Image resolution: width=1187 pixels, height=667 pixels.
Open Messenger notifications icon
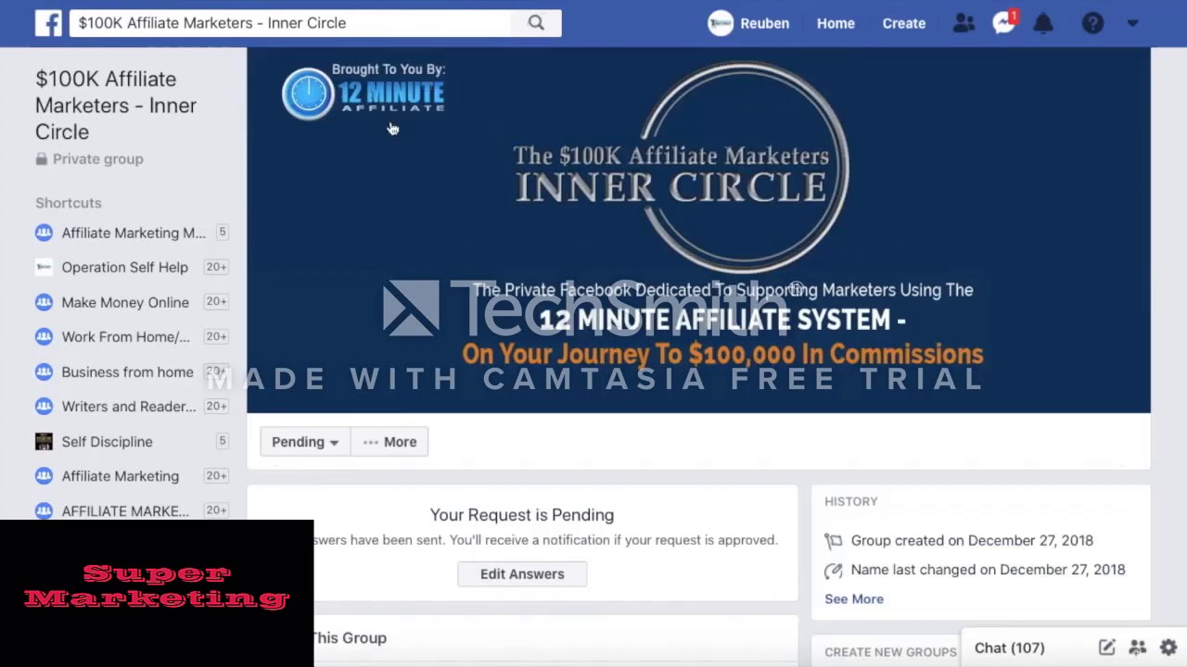click(1003, 23)
